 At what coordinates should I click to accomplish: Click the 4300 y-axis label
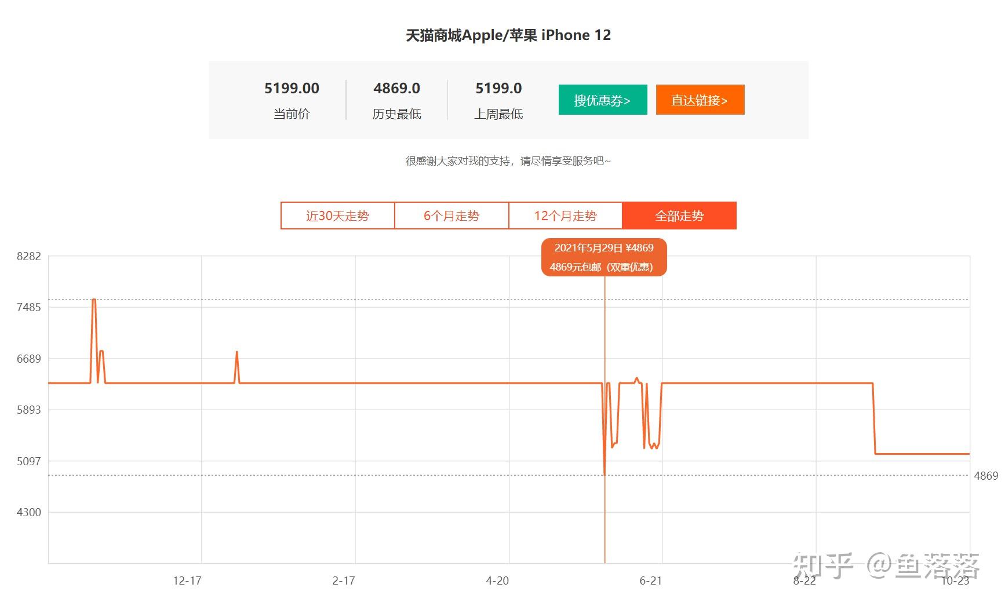(x=29, y=512)
